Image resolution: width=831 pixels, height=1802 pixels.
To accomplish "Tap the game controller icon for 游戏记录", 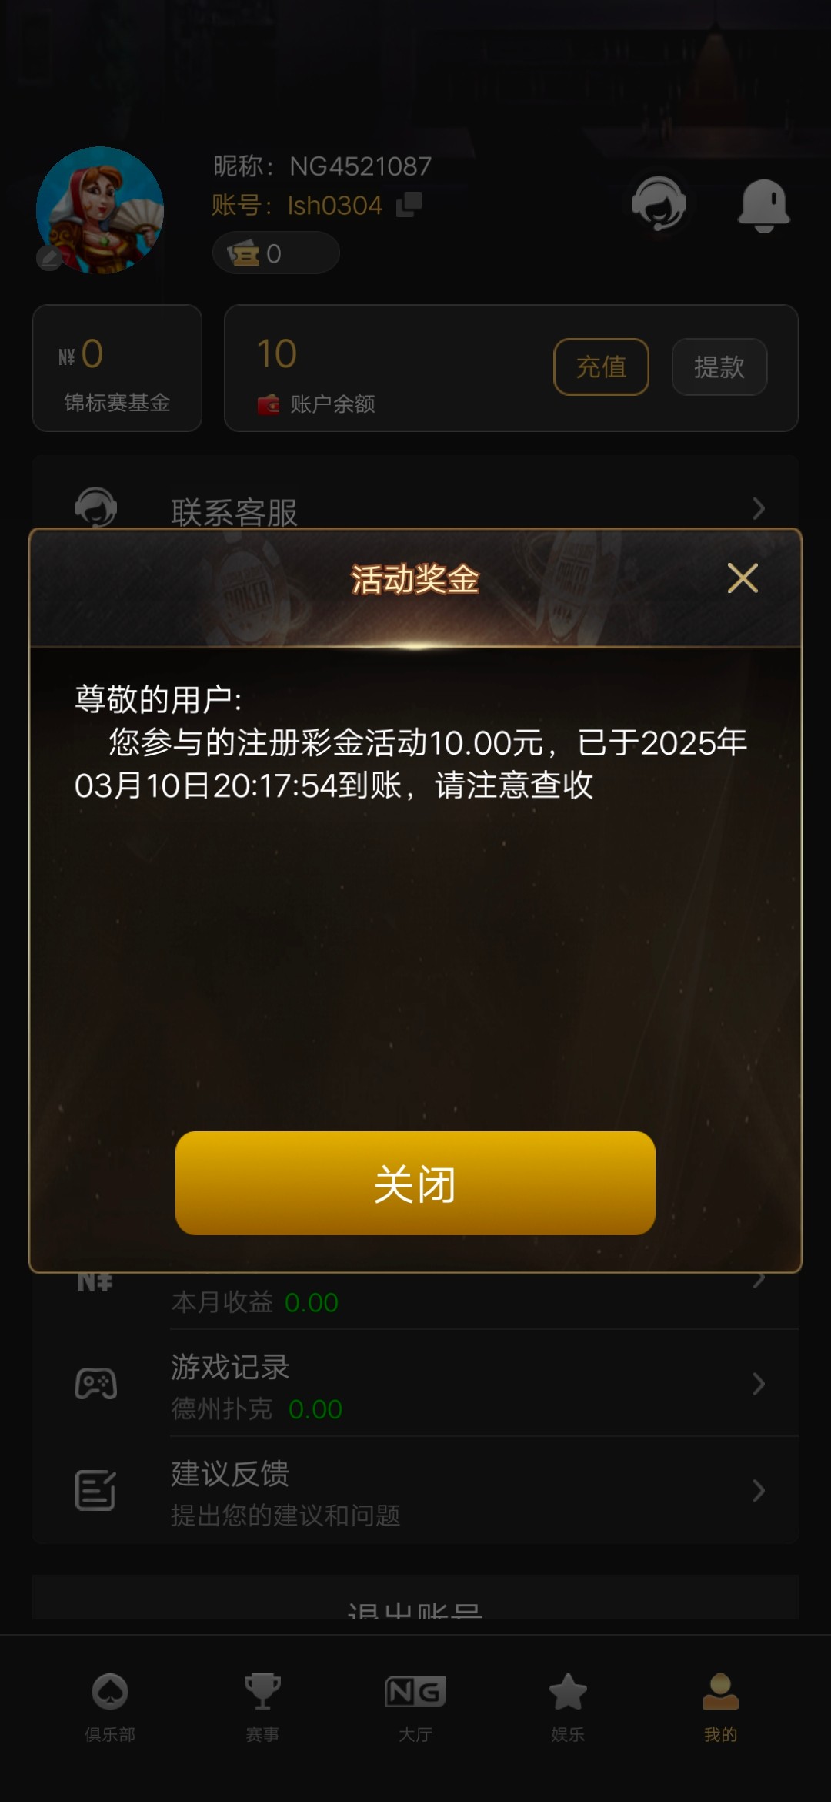I will click(x=95, y=1384).
